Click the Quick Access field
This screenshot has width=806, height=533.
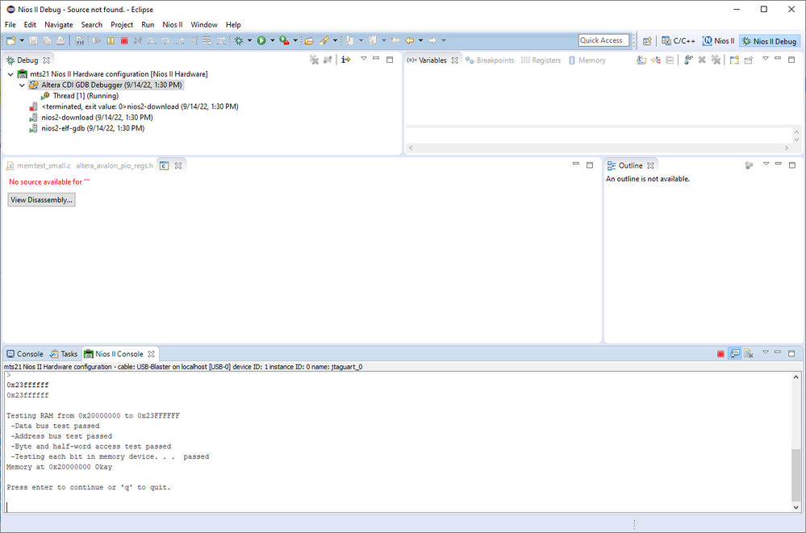[604, 40]
